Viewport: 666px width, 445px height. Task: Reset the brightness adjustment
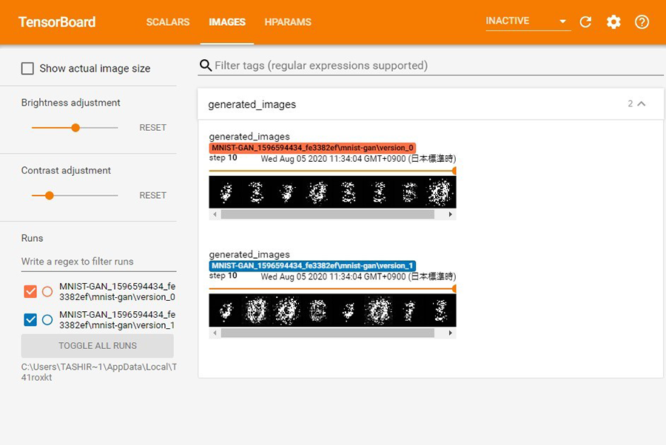click(153, 128)
